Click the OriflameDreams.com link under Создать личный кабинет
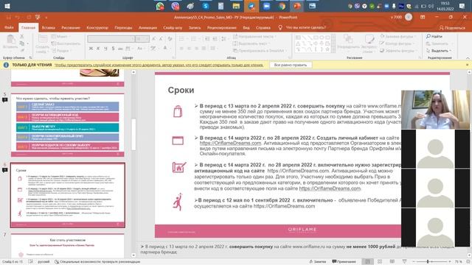This screenshot has width=472, height=265. (x=230, y=144)
